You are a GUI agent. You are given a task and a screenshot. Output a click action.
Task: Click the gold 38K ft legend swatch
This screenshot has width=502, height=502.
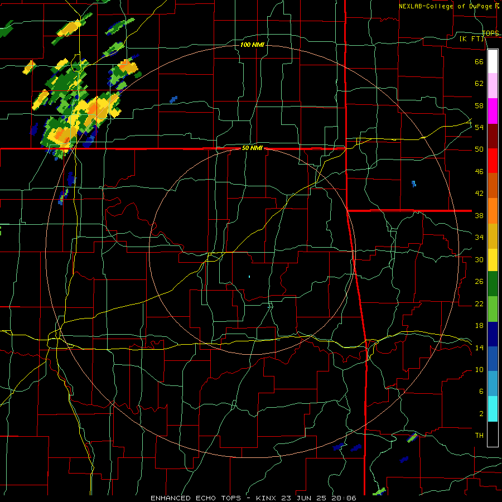[x=493, y=236]
